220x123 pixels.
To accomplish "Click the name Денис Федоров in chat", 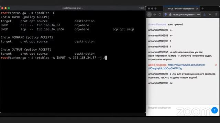I will [157, 65].
